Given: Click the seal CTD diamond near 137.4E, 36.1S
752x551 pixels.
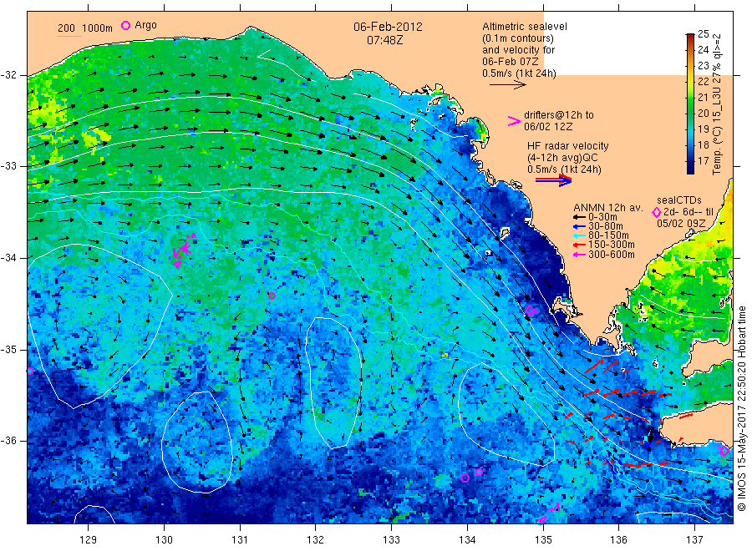Looking at the screenshot, I should [724, 451].
